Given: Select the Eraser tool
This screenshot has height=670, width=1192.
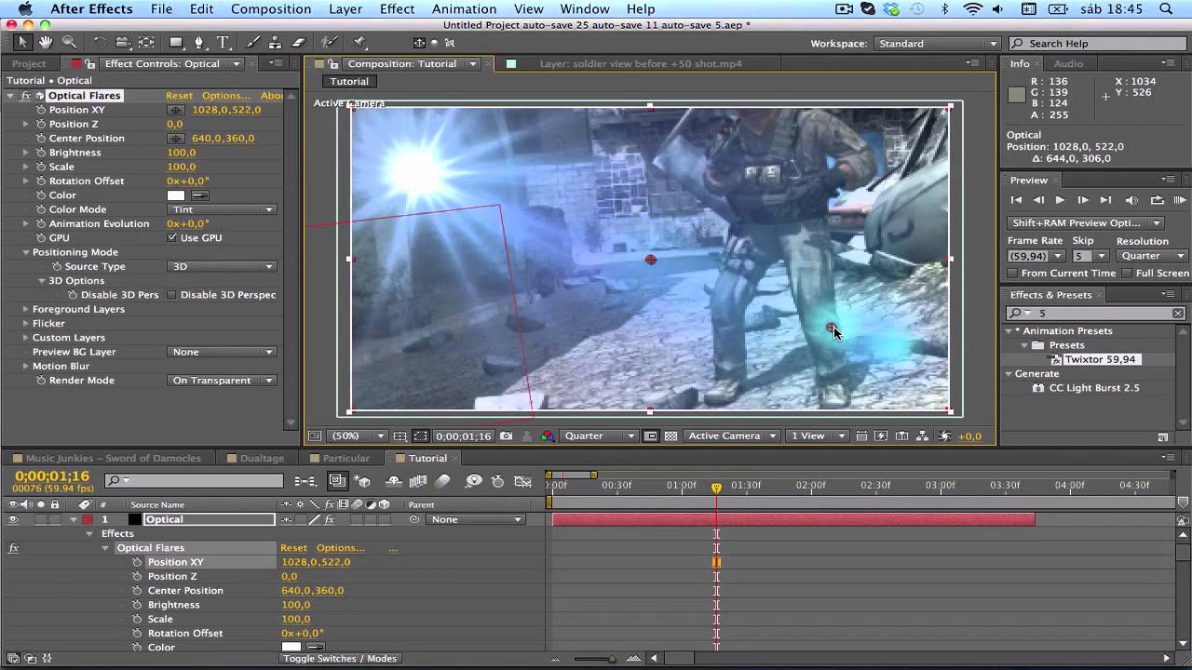Looking at the screenshot, I should click(x=299, y=43).
